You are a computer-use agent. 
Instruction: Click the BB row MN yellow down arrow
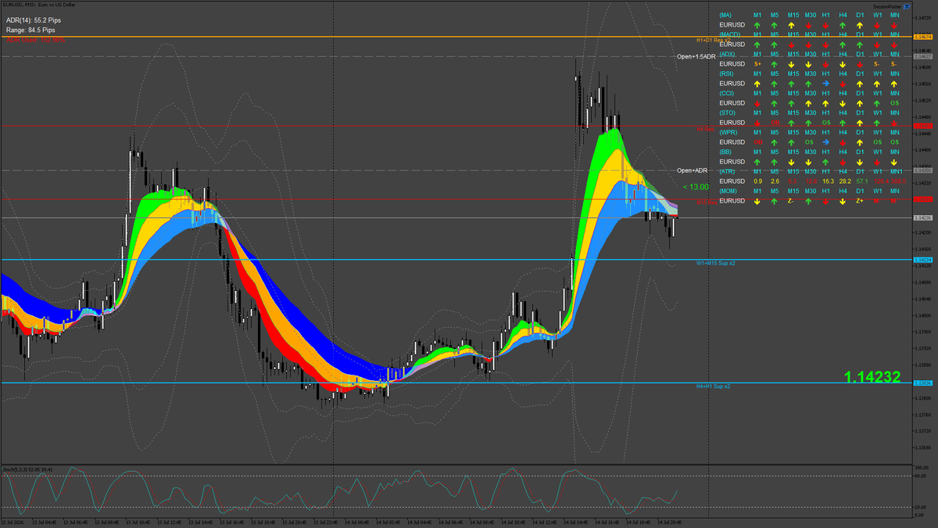pos(894,162)
